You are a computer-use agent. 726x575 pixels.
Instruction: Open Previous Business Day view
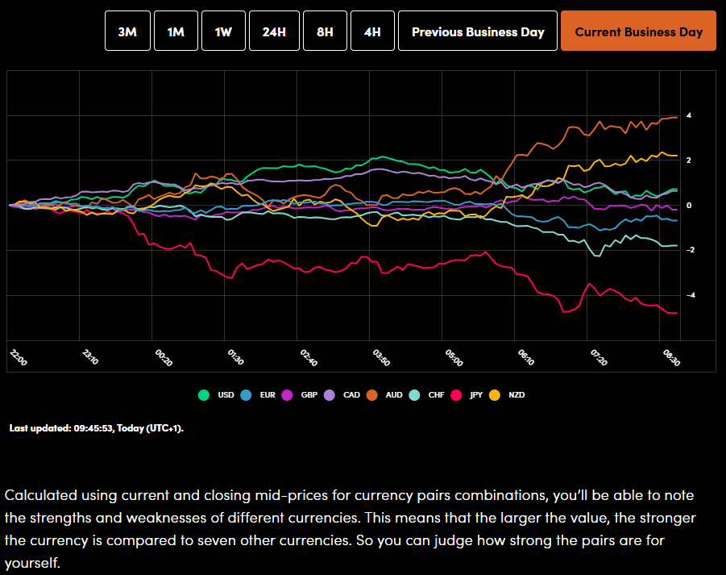[x=477, y=31]
